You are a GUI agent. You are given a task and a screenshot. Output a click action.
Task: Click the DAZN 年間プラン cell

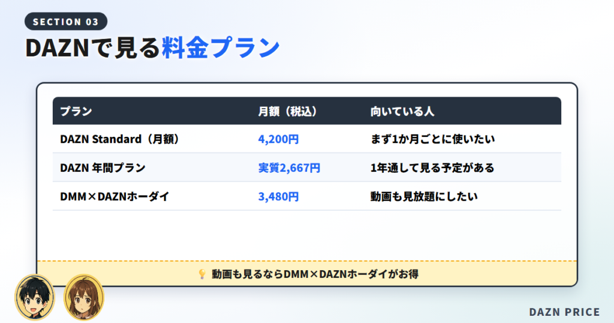103,168
